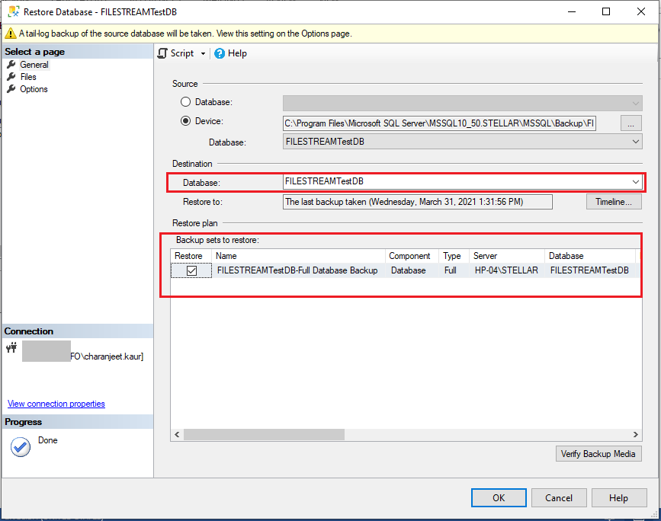The height and width of the screenshot is (521, 661).
Task: Click the Files page wrench icon
Action: 11,77
